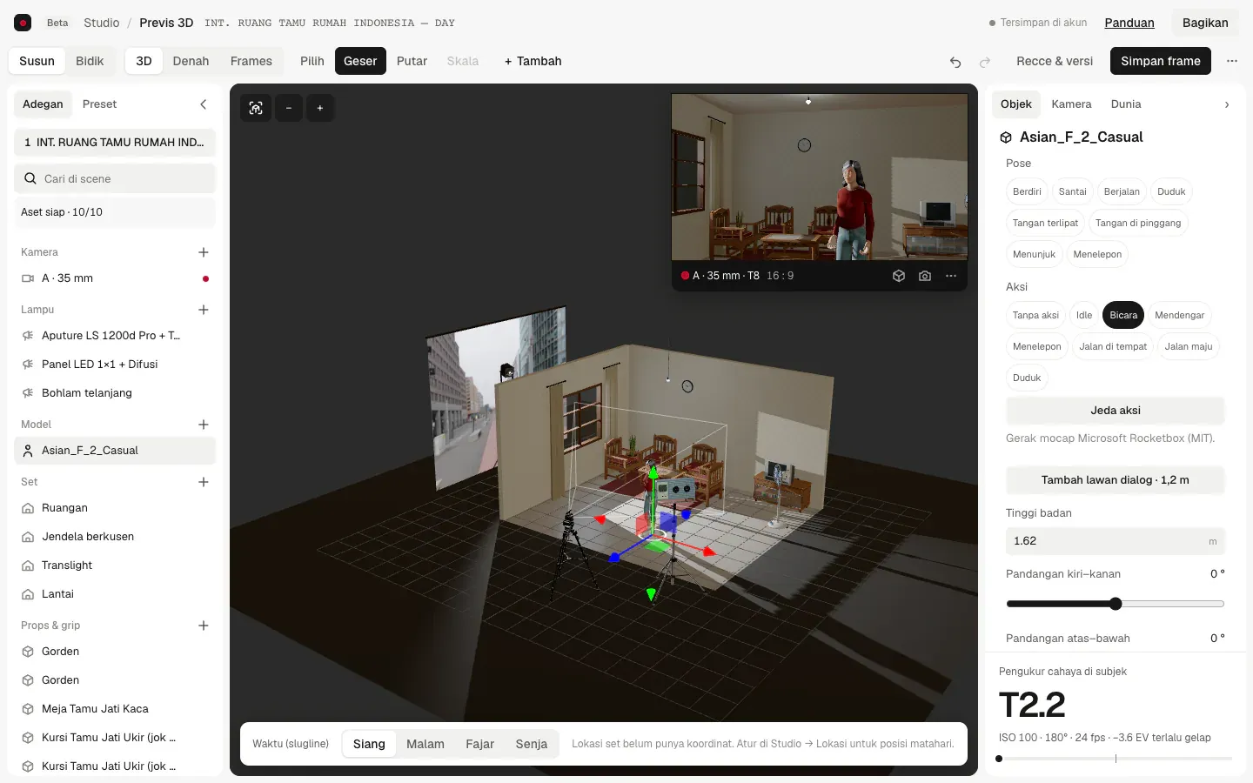1253x783 pixels.
Task: Open the Preset tab
Action: 99,104
